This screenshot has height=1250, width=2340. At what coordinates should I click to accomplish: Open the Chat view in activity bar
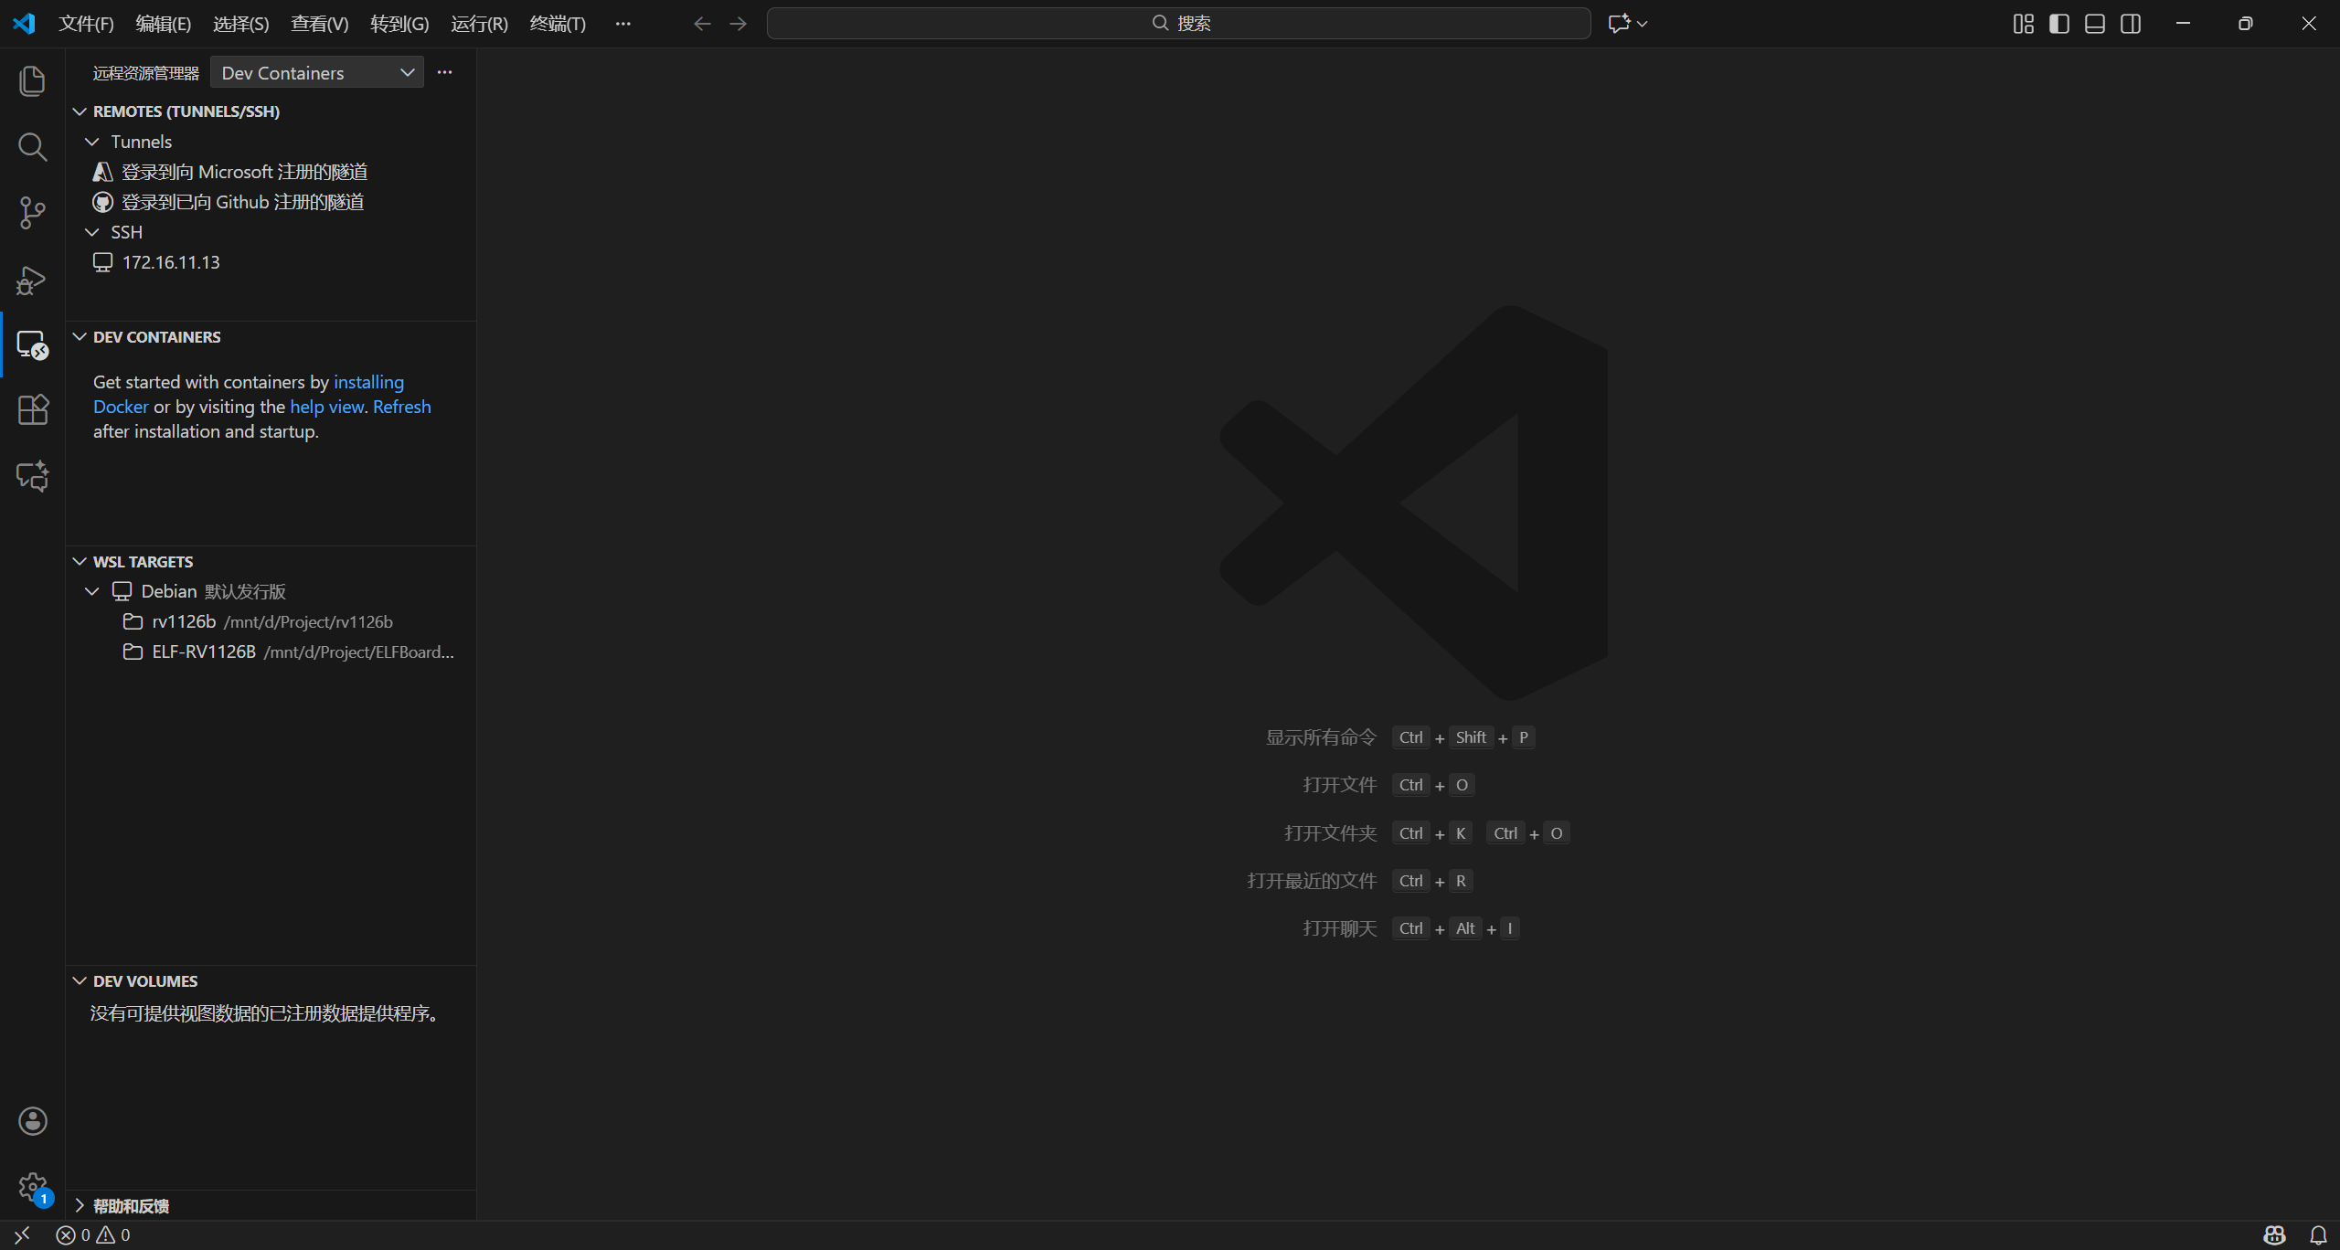[x=32, y=476]
